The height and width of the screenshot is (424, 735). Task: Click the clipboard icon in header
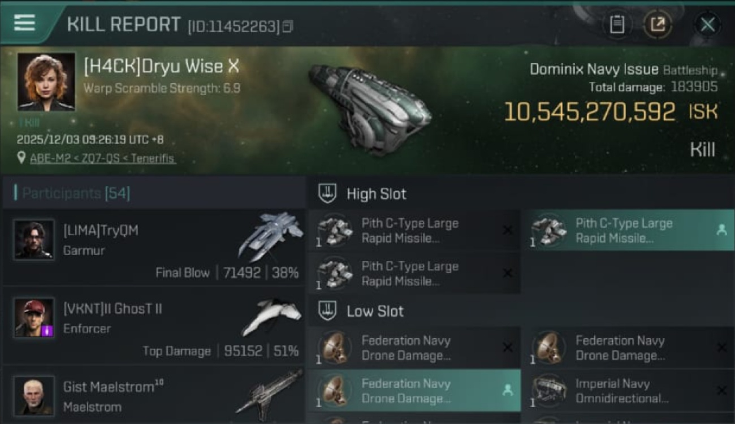click(x=617, y=24)
